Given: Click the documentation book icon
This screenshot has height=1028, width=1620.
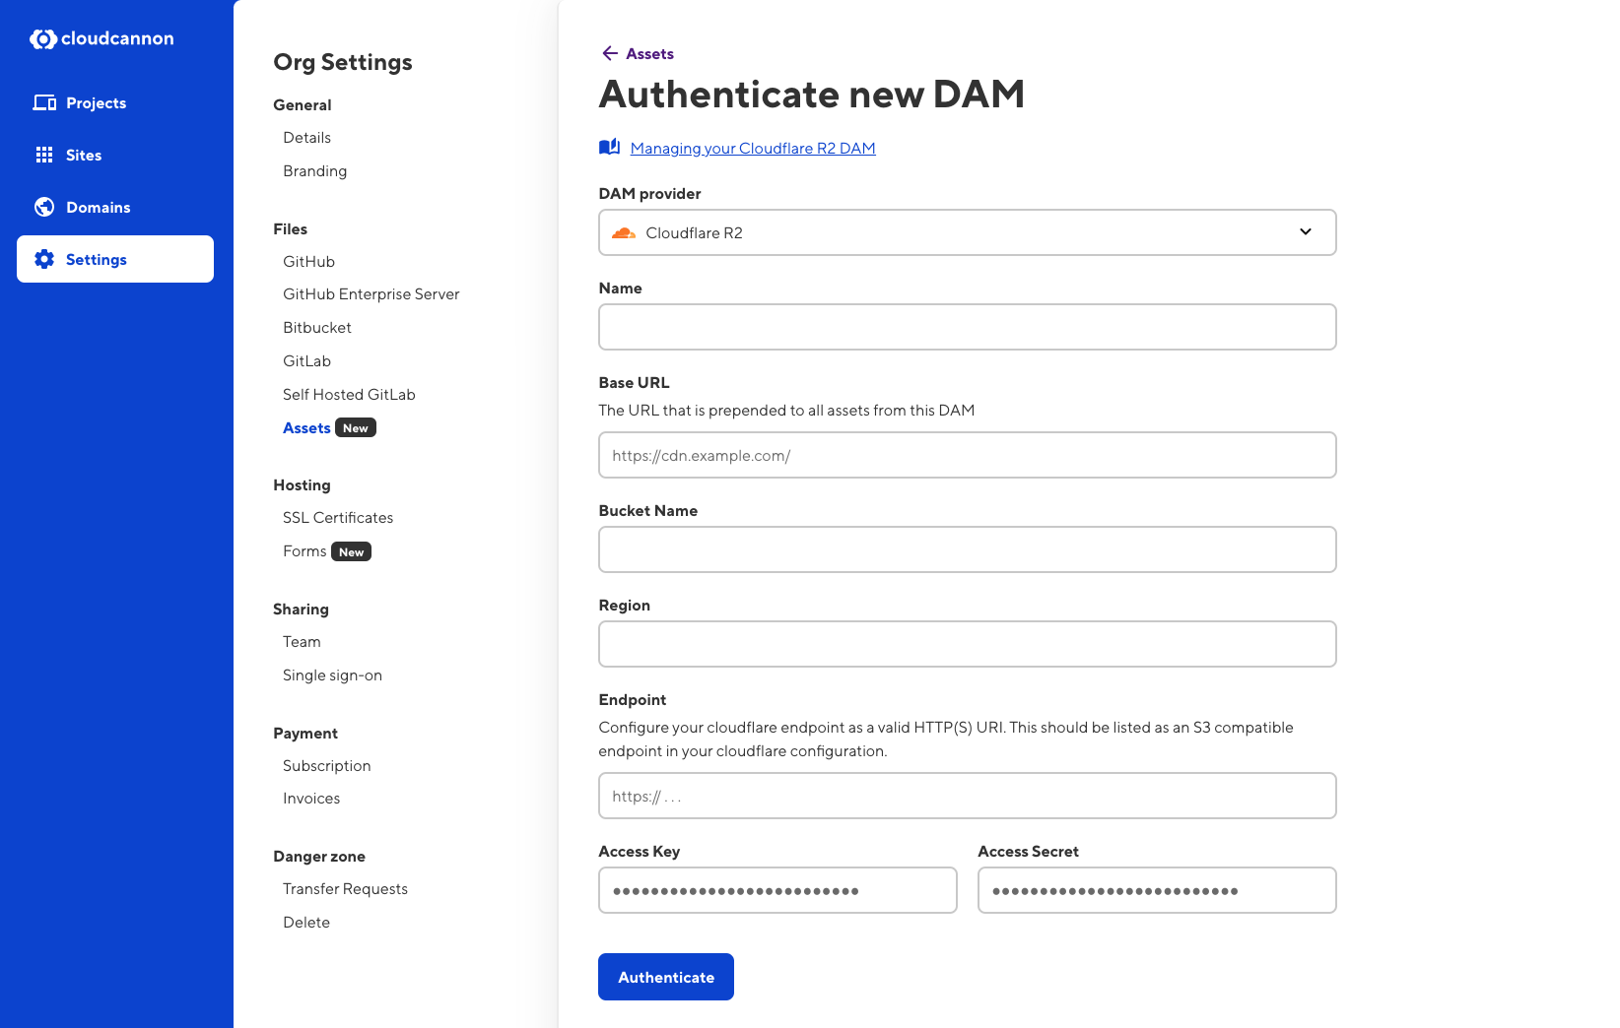Looking at the screenshot, I should [609, 147].
